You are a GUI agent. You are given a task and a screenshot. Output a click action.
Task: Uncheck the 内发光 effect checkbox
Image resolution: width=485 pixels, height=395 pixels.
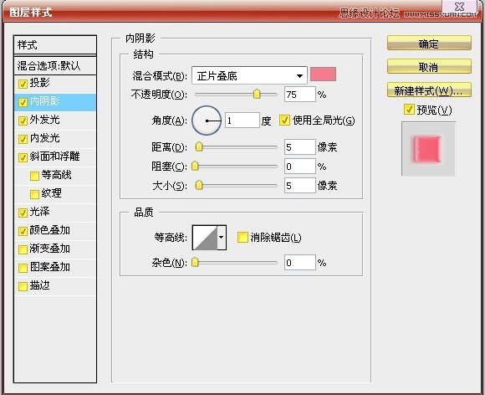pyautogui.click(x=23, y=139)
